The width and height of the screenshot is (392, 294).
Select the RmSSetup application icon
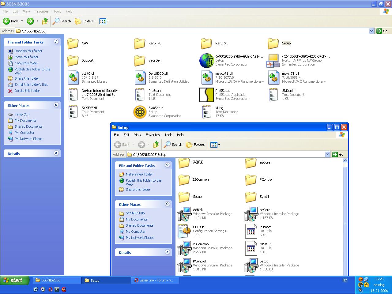click(x=207, y=95)
